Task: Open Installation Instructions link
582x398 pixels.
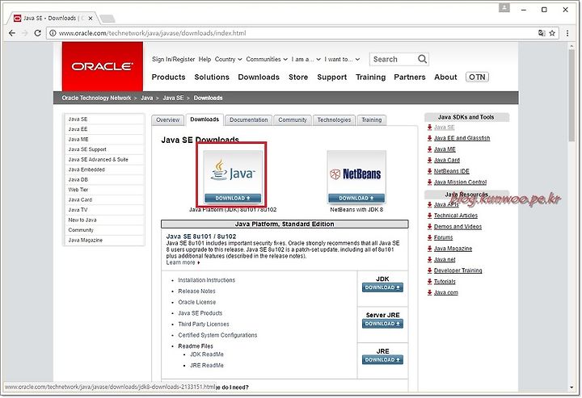Action: (x=206, y=280)
